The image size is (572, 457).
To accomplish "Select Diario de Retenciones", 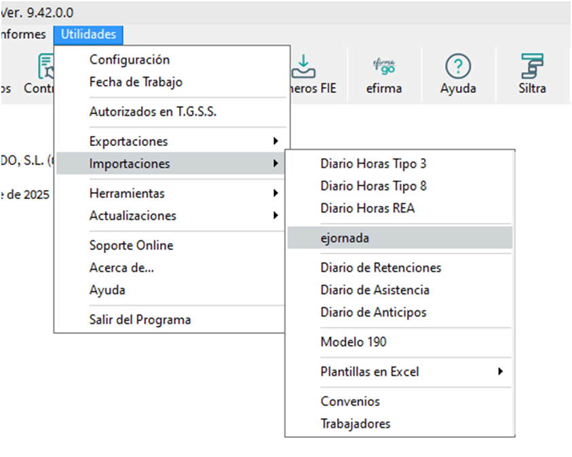I will [381, 268].
